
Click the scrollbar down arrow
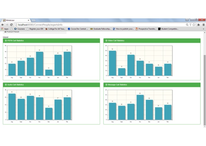[205, 126]
